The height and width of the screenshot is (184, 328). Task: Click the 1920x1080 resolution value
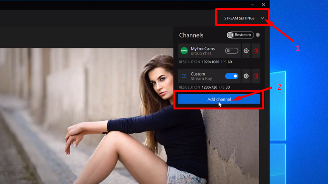pyautogui.click(x=210, y=62)
